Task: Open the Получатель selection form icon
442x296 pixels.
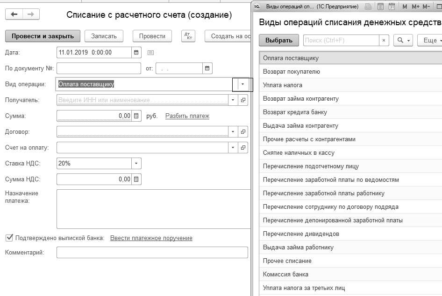Action: pyautogui.click(x=243, y=100)
